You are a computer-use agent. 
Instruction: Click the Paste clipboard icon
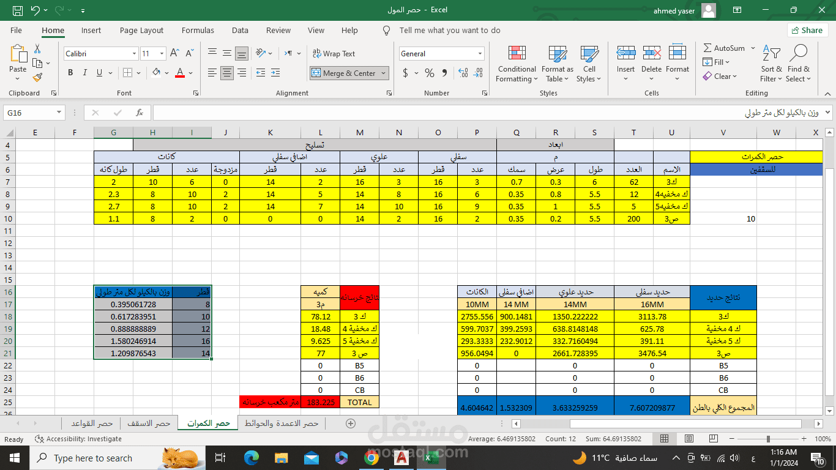point(18,53)
